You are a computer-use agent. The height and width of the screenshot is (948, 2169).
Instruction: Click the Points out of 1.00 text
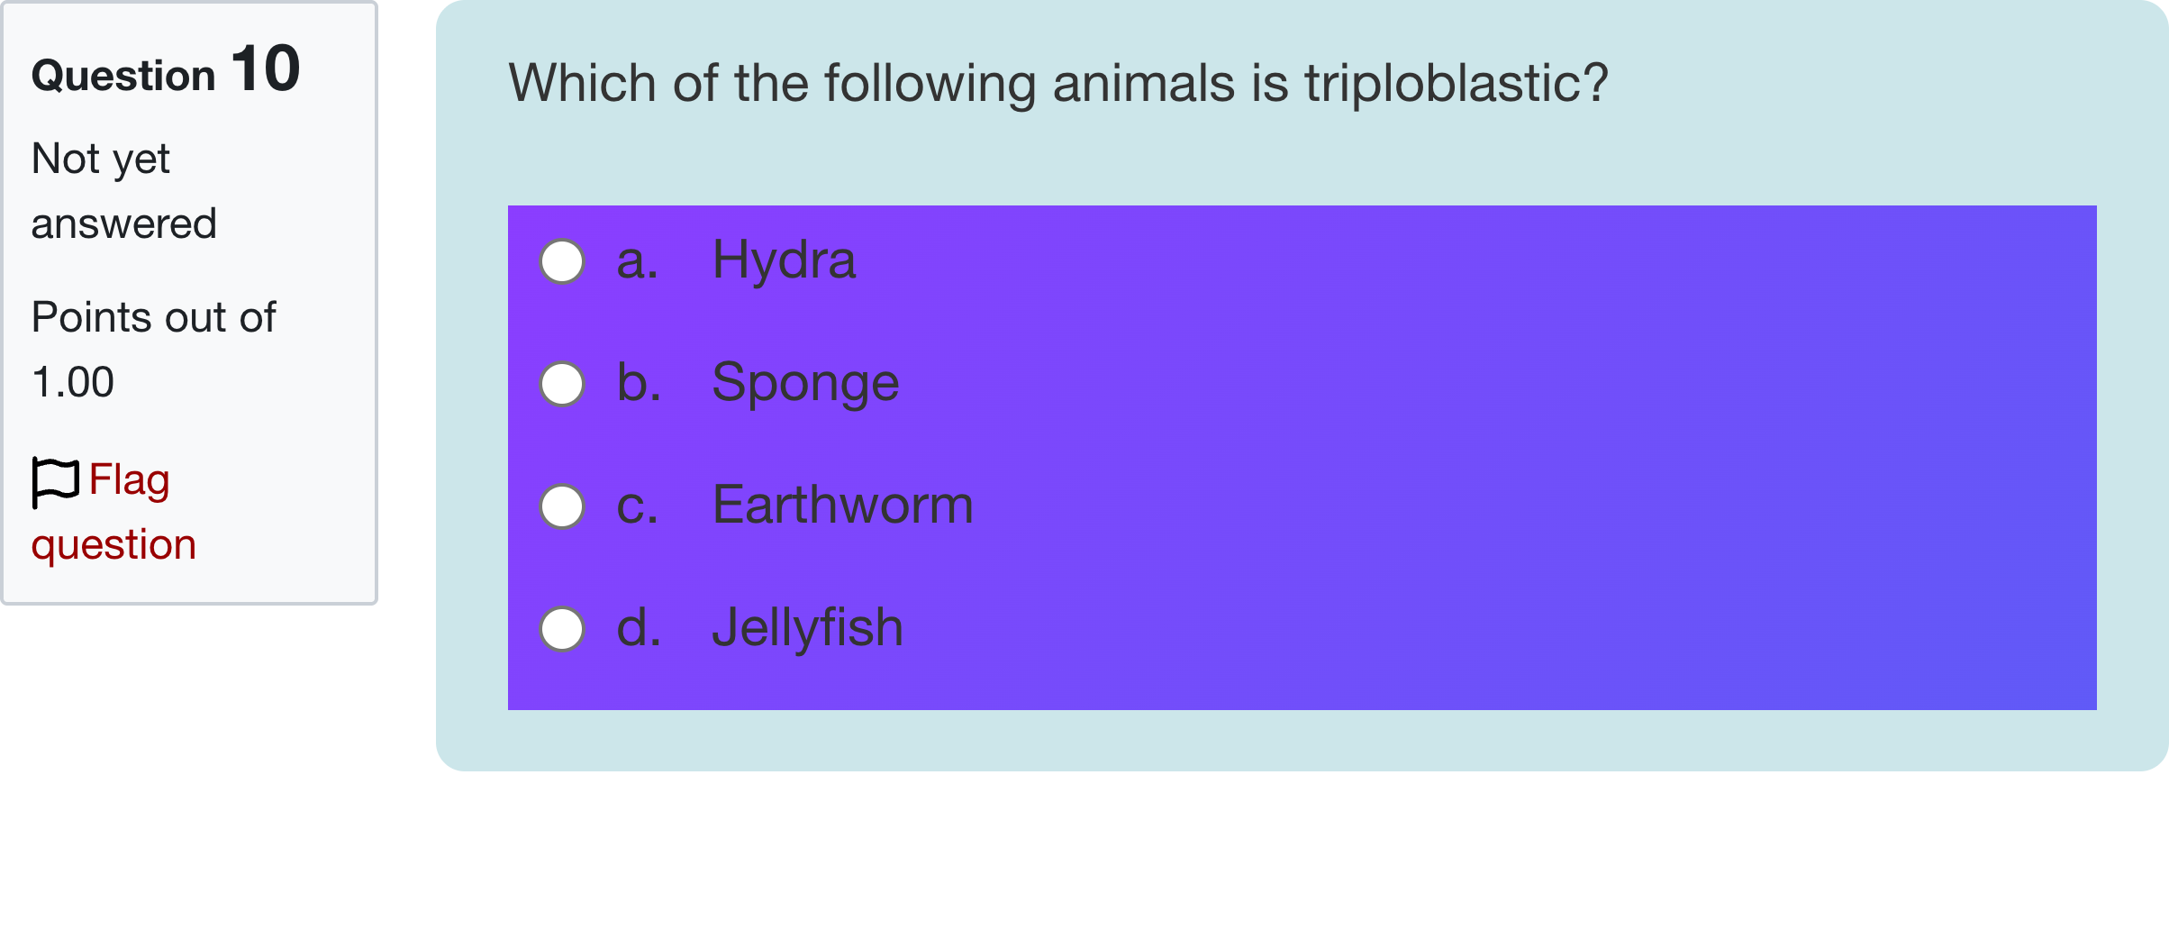tap(153, 347)
